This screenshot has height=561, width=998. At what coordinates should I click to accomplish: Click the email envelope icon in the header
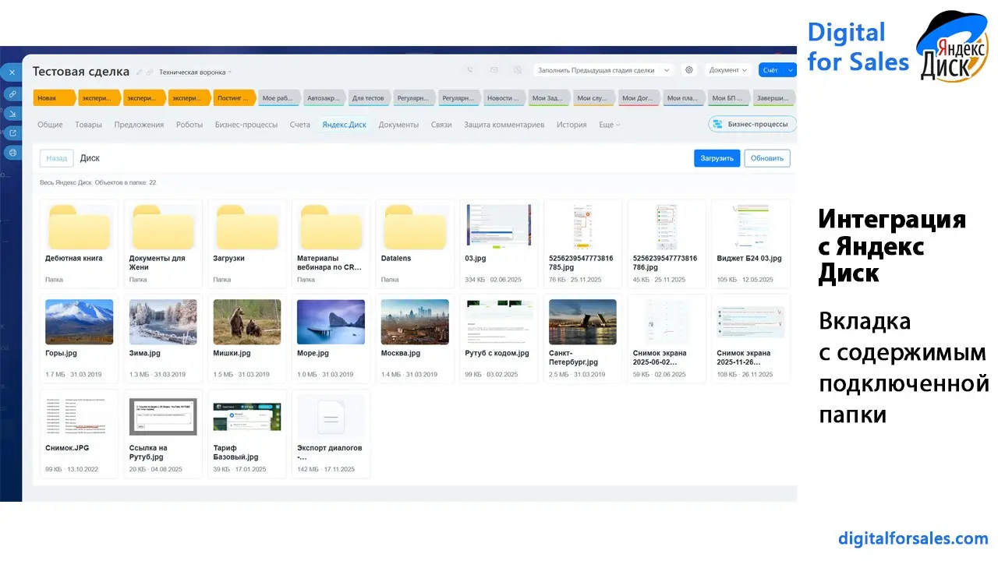(494, 70)
